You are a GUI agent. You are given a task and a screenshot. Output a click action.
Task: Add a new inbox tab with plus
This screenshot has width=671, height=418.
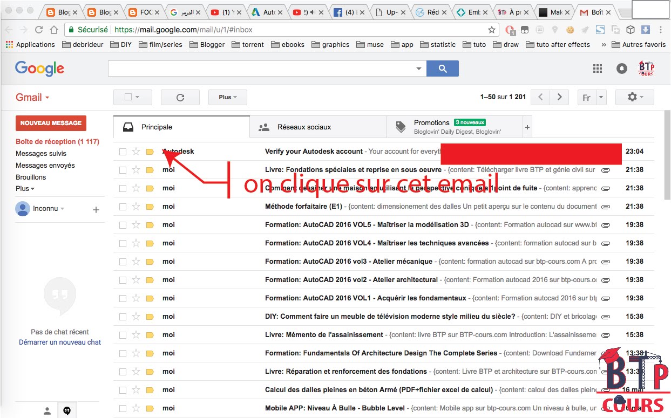tap(527, 127)
